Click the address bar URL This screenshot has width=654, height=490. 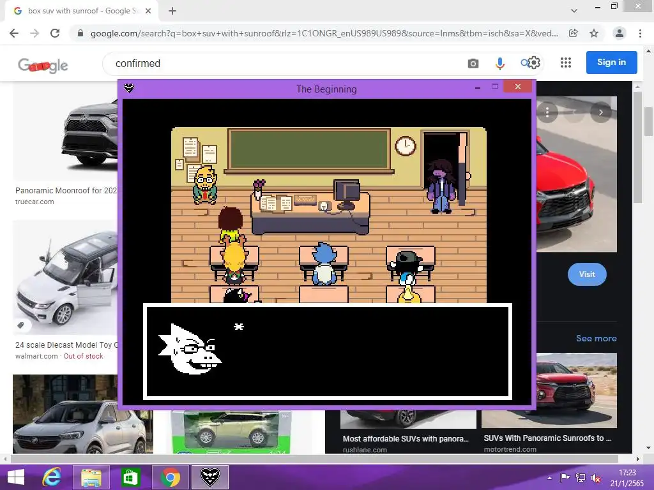point(324,33)
